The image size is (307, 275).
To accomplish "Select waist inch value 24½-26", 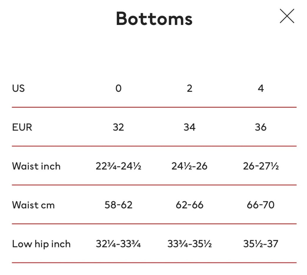I will (190, 166).
